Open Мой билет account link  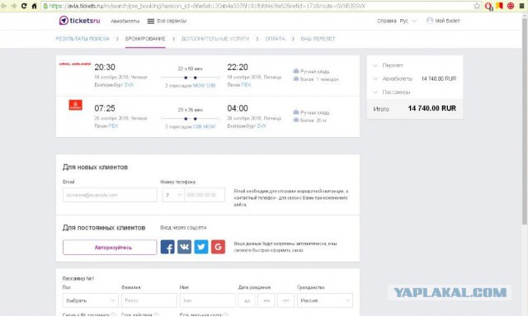click(443, 21)
